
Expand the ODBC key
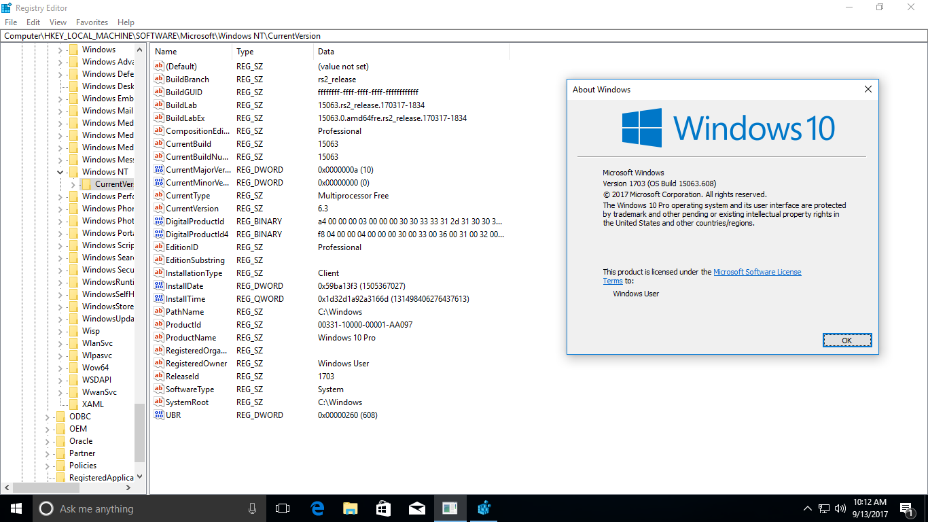click(48, 417)
